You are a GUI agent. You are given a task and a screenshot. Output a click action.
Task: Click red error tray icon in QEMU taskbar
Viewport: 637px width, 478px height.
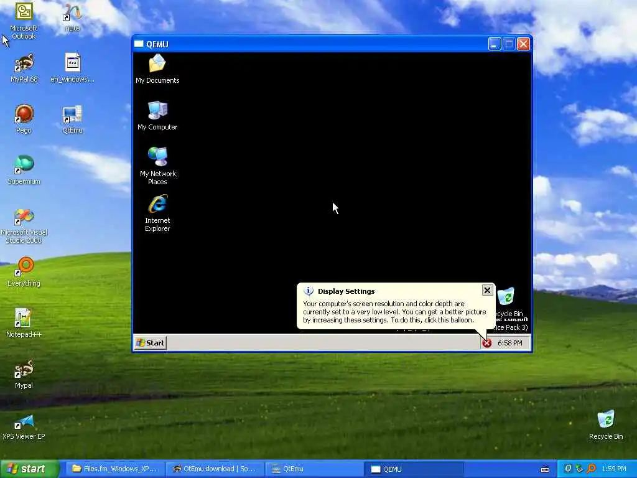tap(486, 343)
